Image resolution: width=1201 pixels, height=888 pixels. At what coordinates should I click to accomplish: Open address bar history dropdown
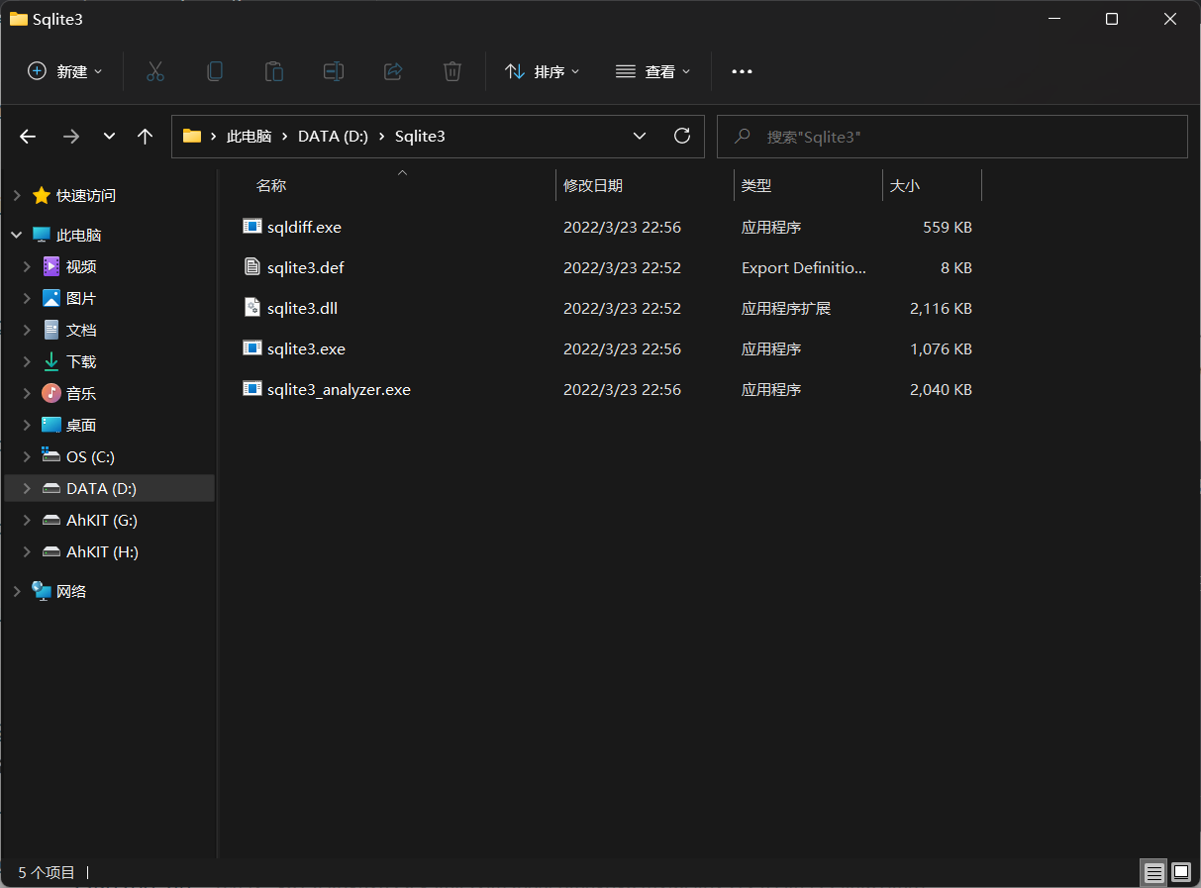pos(640,136)
